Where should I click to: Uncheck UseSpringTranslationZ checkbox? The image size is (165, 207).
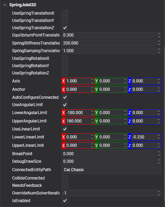[x=65, y=28]
